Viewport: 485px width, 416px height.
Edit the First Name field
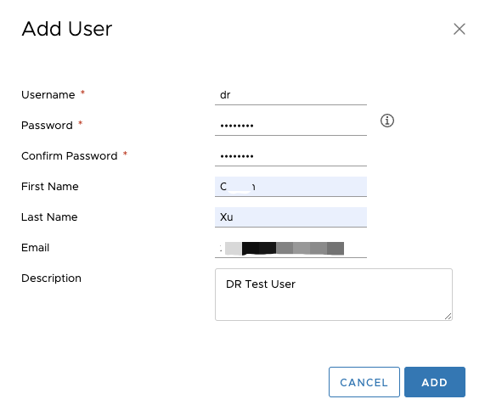click(290, 187)
